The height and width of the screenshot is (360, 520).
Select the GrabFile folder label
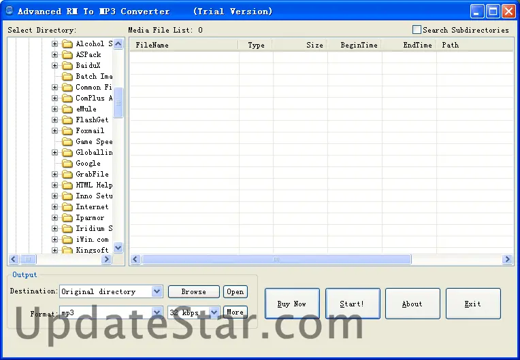(x=92, y=175)
